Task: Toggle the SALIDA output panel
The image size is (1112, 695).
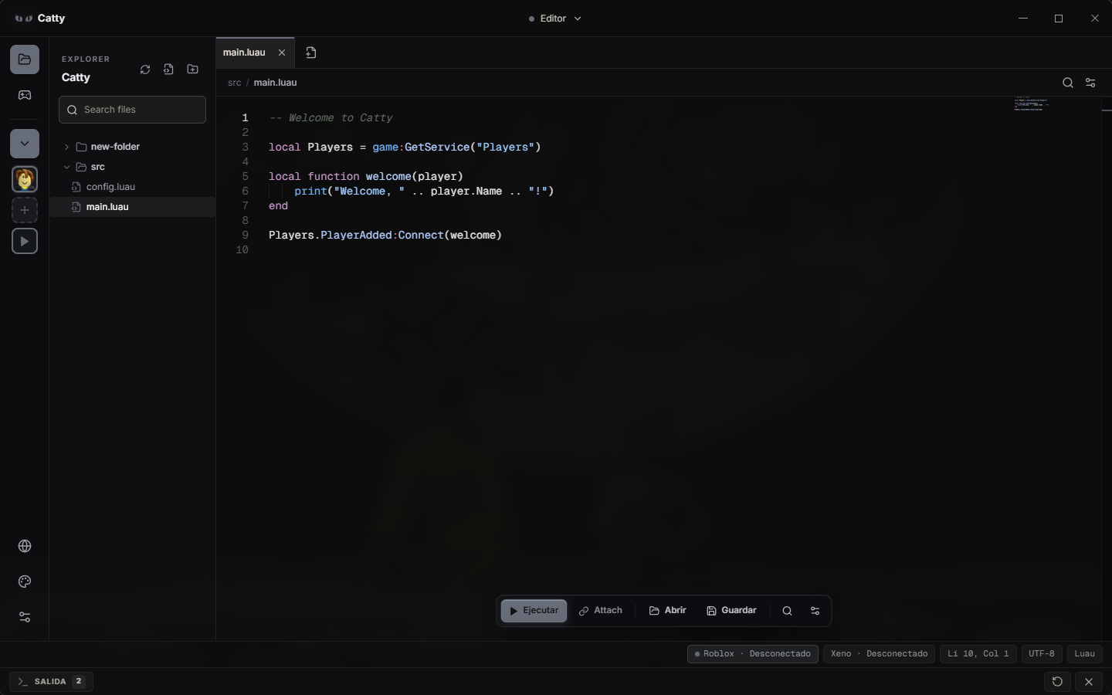Action: click(51, 682)
